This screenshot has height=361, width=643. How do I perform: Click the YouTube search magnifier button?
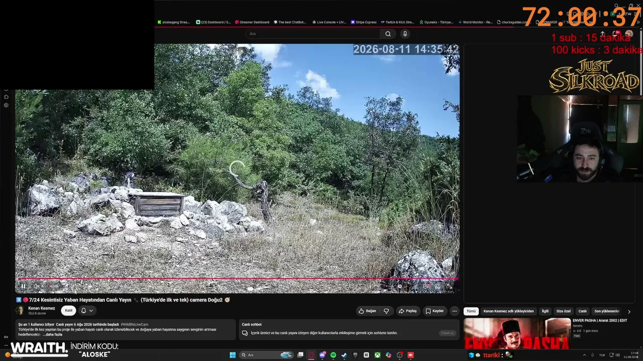388,34
